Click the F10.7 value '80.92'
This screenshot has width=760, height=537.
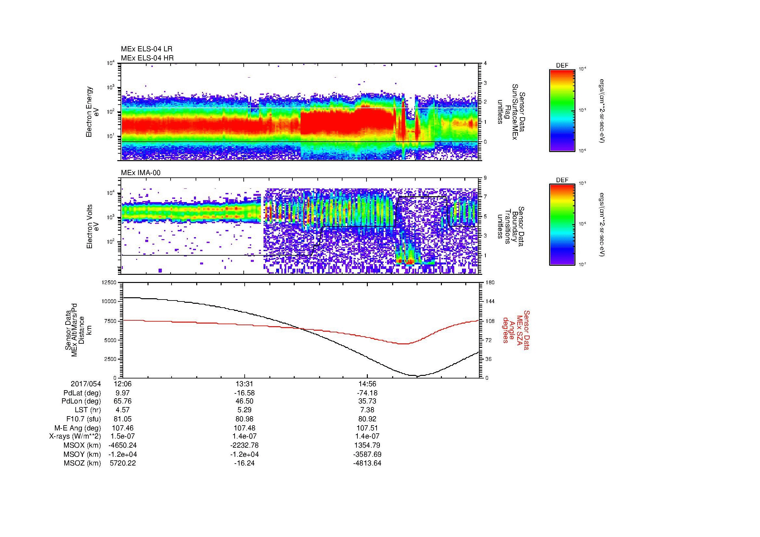367,419
